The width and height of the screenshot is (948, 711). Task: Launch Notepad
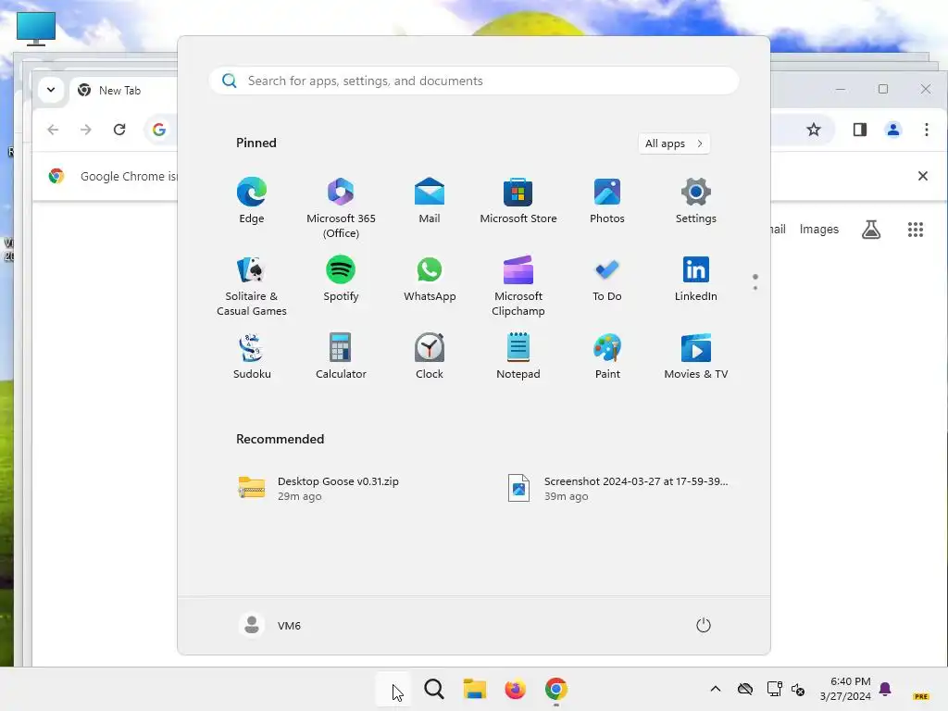coord(518,356)
